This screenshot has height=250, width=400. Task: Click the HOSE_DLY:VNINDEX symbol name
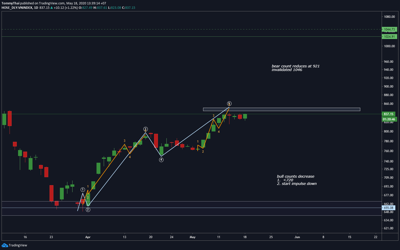pyautogui.click(x=17, y=7)
